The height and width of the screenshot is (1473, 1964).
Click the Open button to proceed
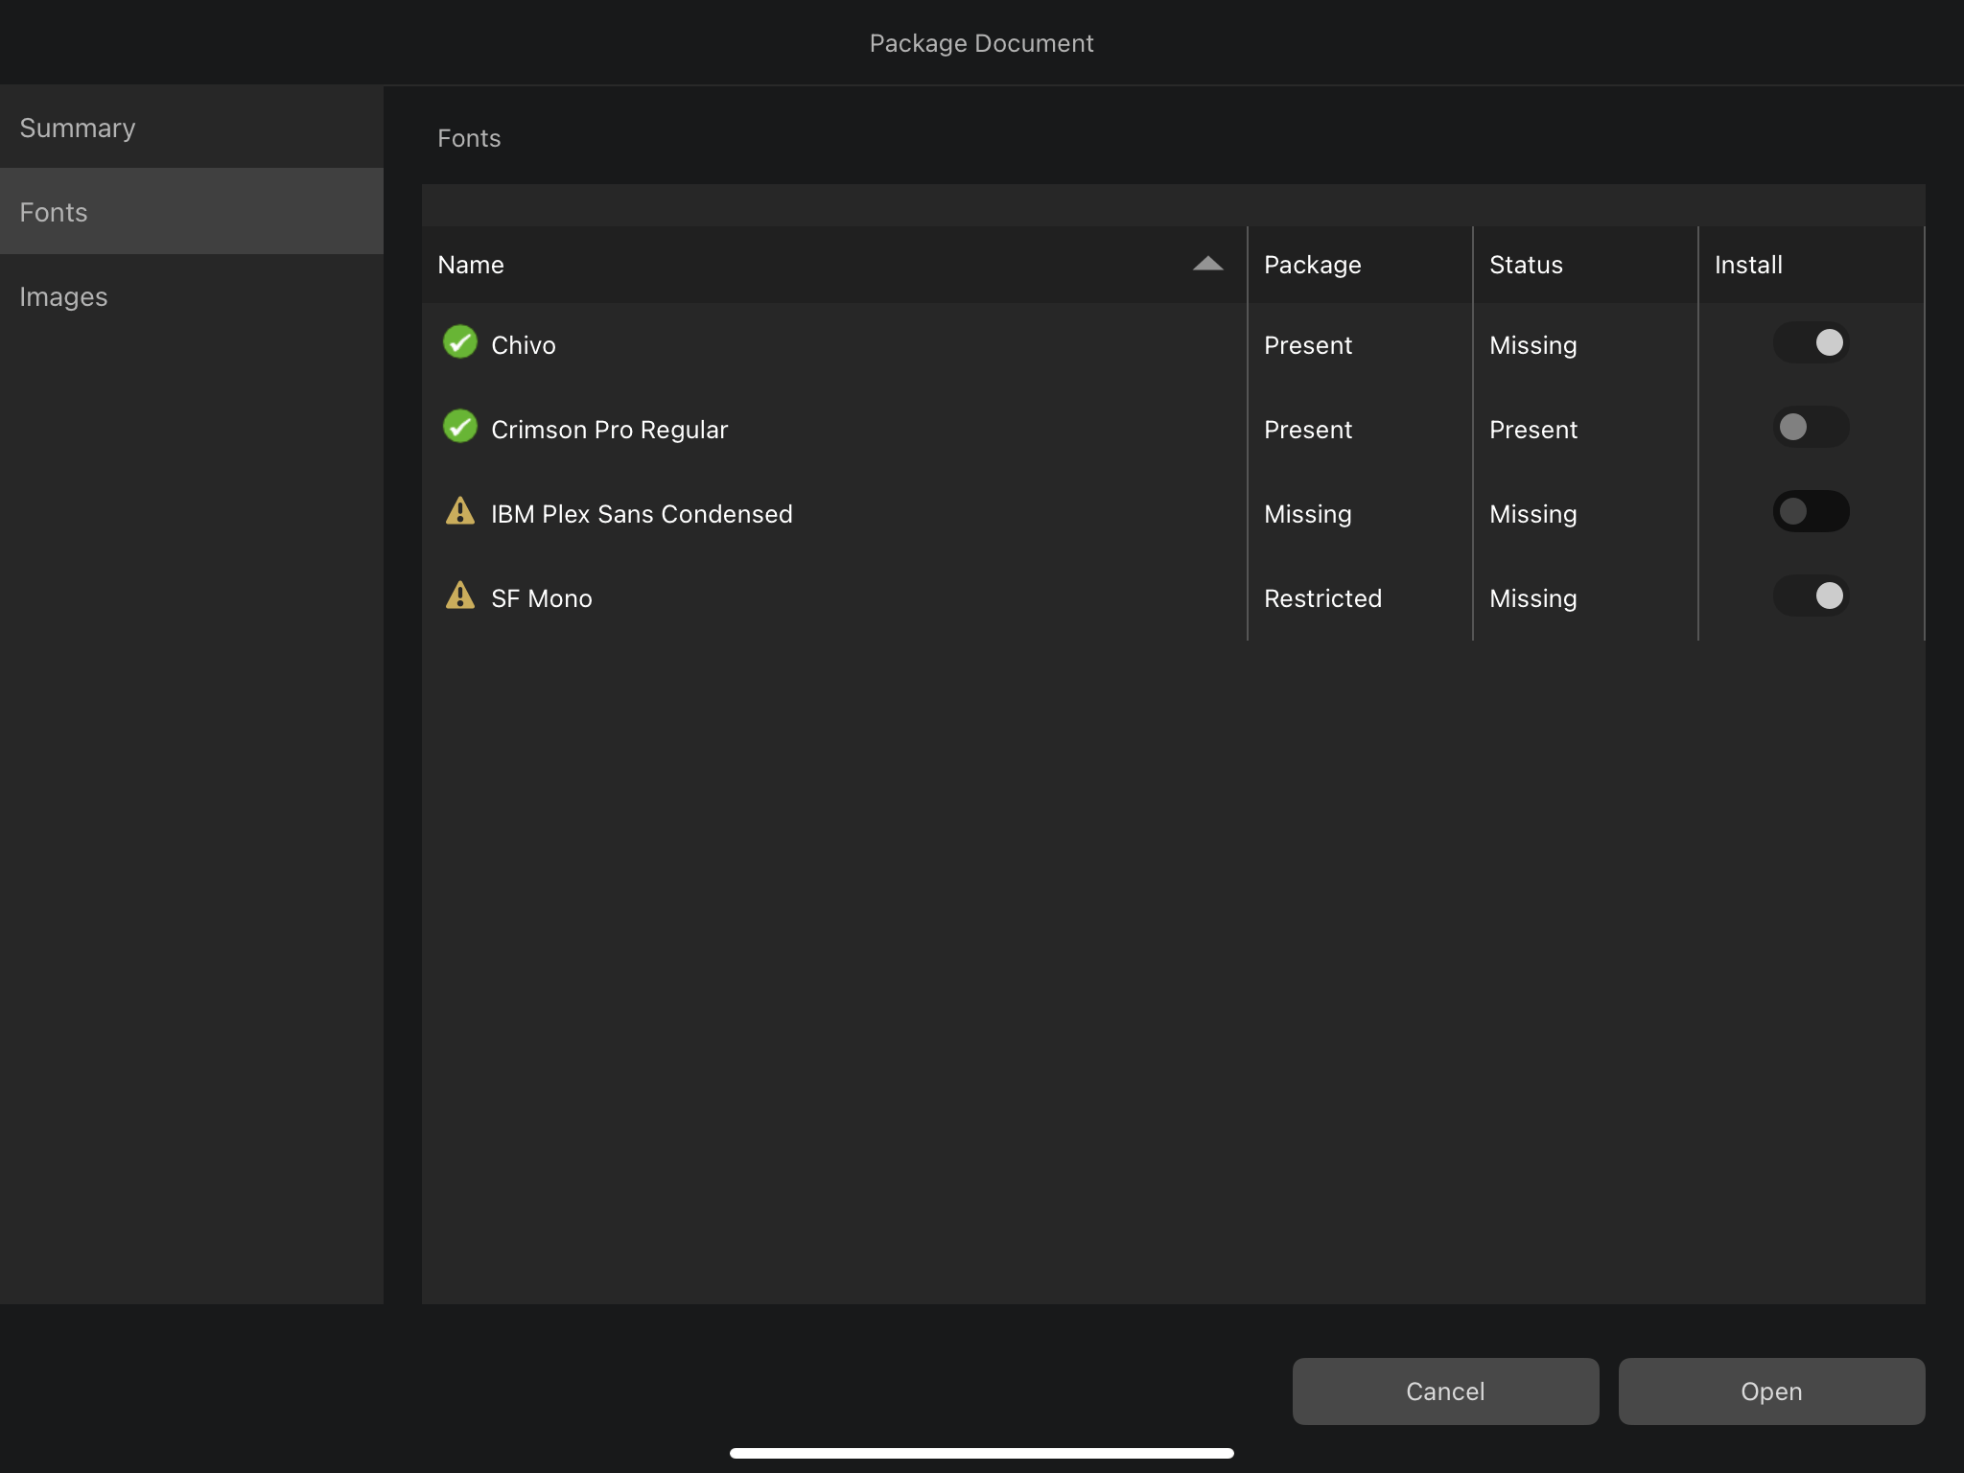pyautogui.click(x=1772, y=1391)
